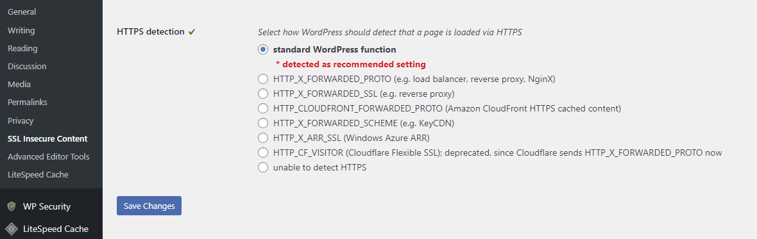Image resolution: width=757 pixels, height=239 pixels.
Task: Click the WP Security shield icon
Action: pos(12,207)
